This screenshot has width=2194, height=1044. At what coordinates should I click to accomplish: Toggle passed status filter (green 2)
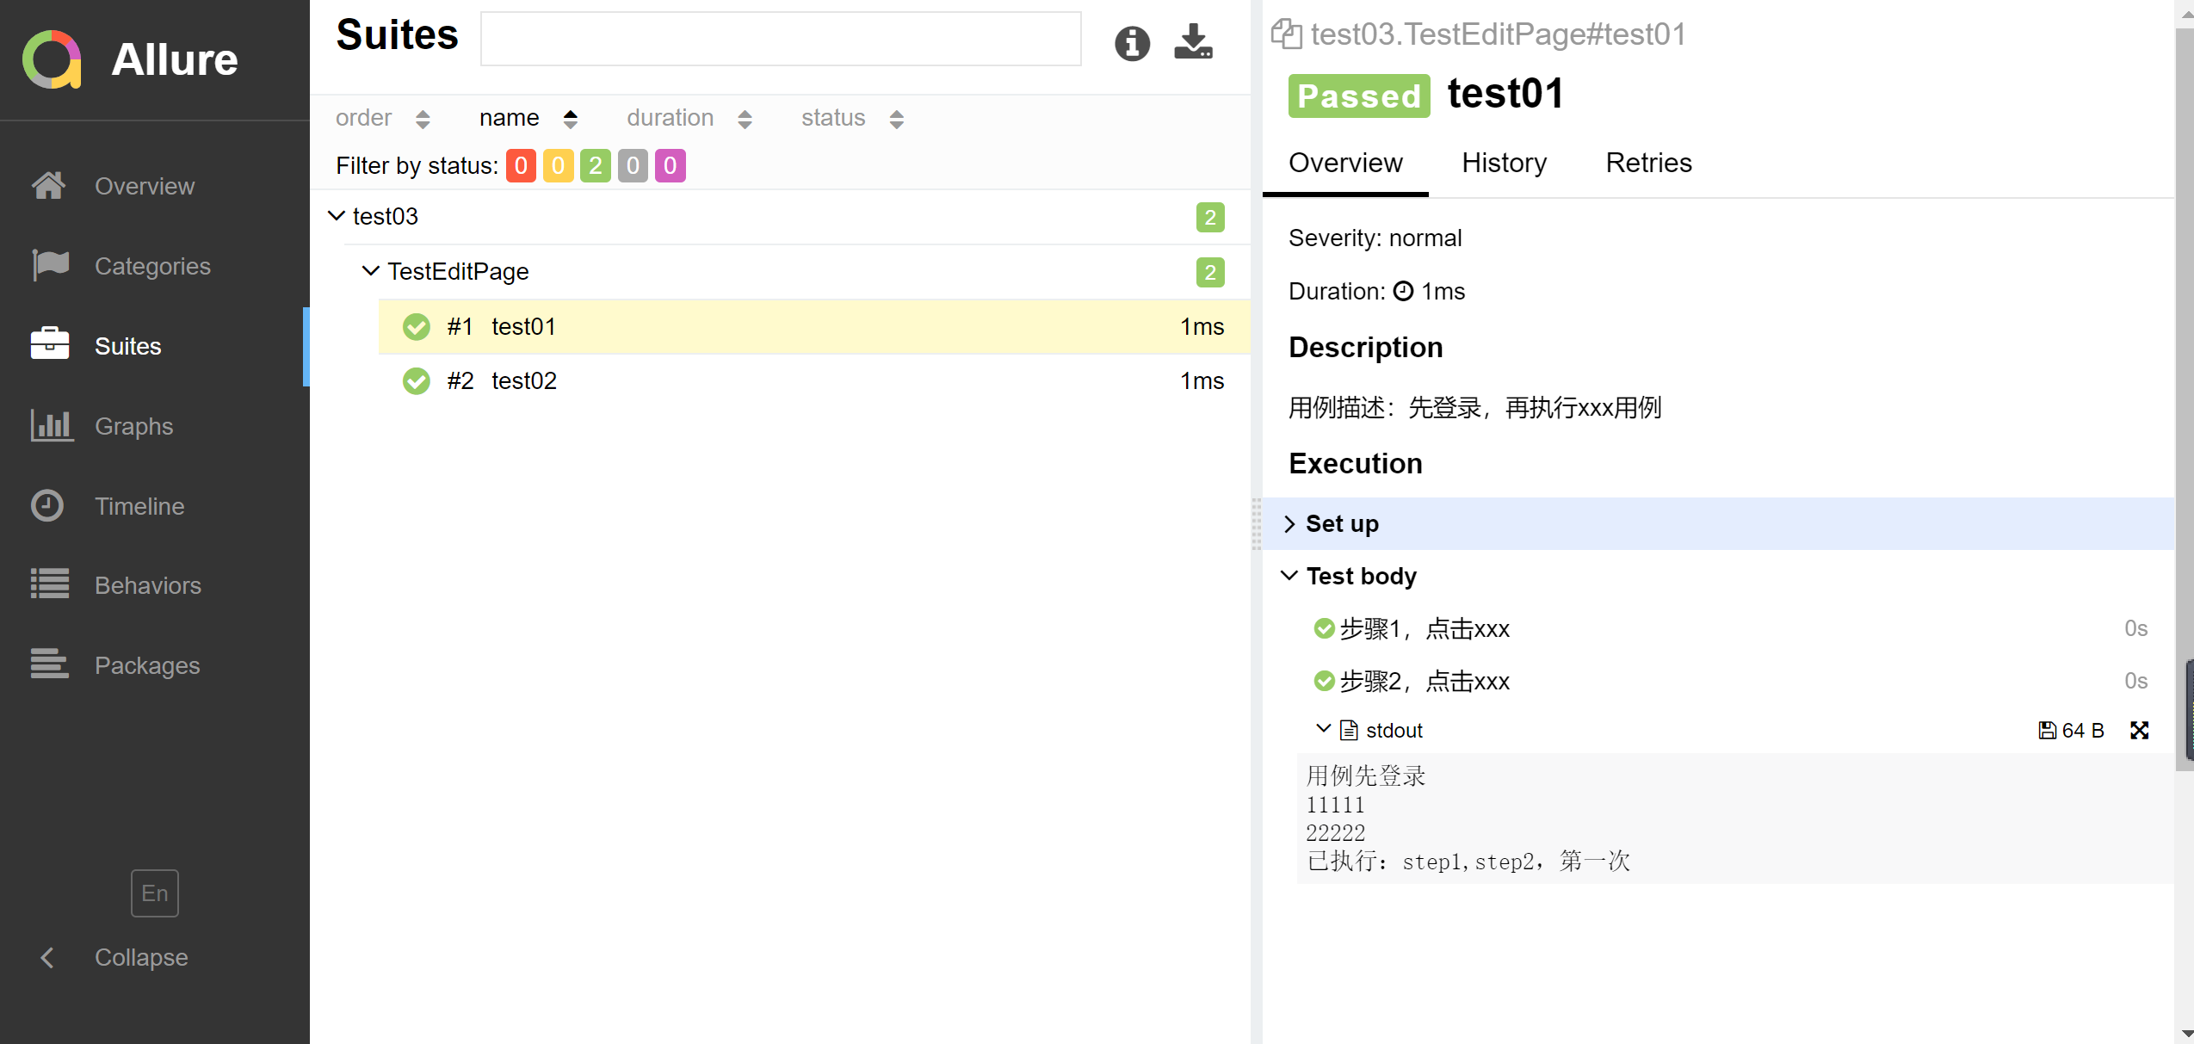click(596, 165)
